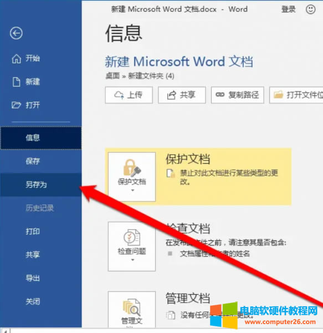This screenshot has height=333, width=323.
Task: Click the blank page icon beside 新建
Action: pyautogui.click(x=16, y=82)
